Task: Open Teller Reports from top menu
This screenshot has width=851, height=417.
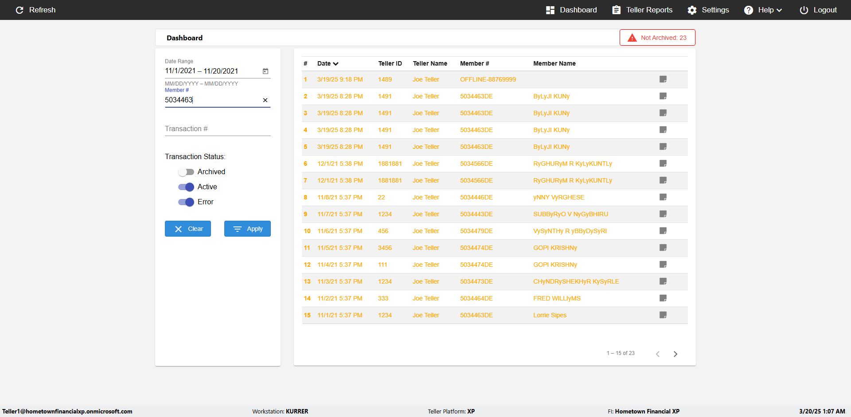Action: pos(642,10)
